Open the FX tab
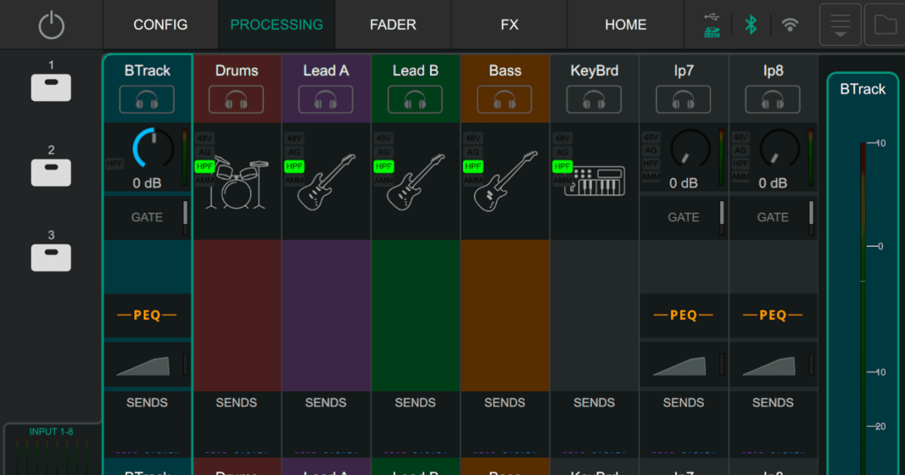 [x=509, y=23]
